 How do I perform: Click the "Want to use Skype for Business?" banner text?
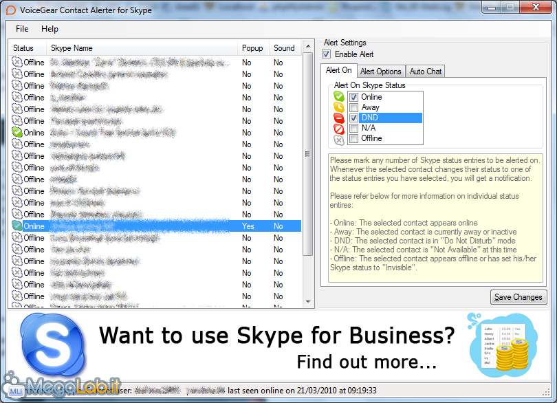click(277, 335)
